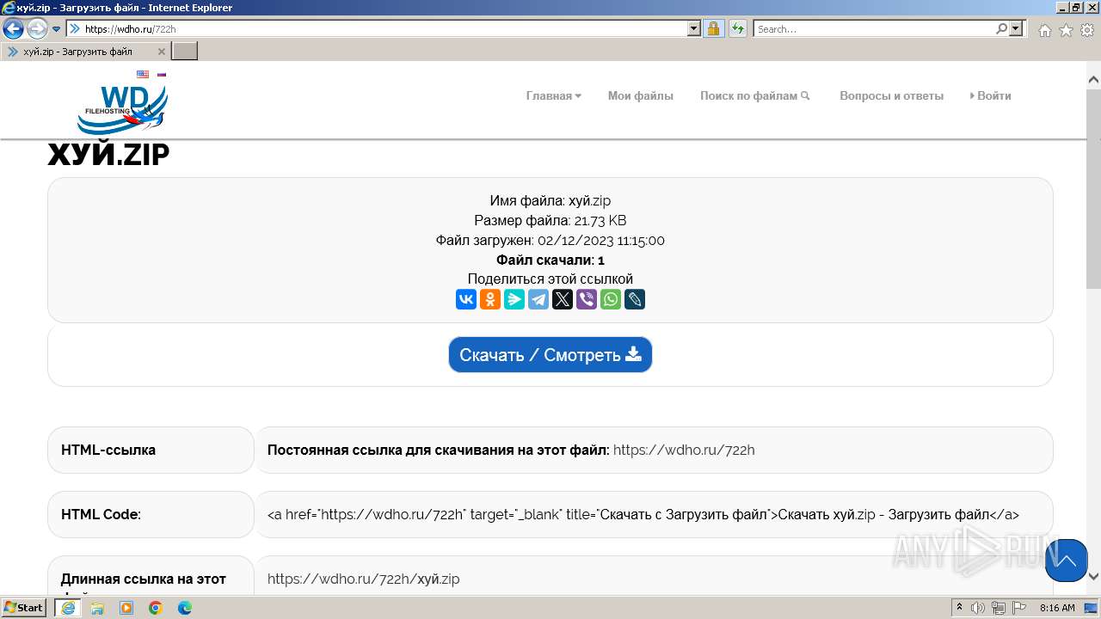This screenshot has height=619, width=1101.
Task: Click the Action Center flag tray icon
Action: (1019, 608)
